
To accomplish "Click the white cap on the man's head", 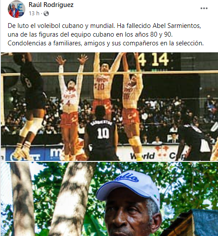I will click(129, 186).
